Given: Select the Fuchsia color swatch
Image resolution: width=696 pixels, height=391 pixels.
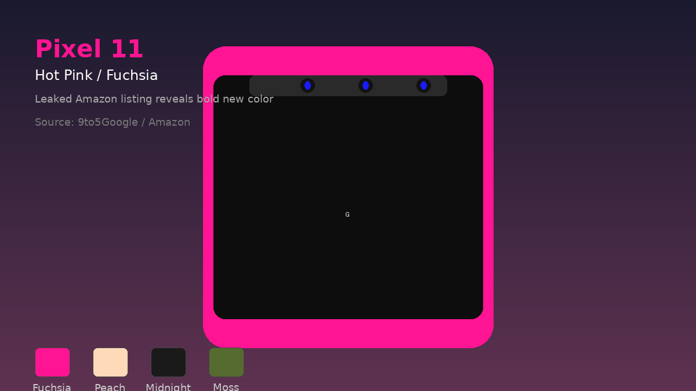Looking at the screenshot, I should [x=52, y=362].
